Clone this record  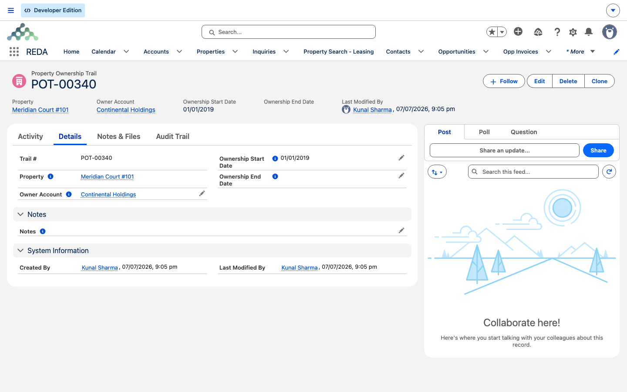pyautogui.click(x=600, y=81)
